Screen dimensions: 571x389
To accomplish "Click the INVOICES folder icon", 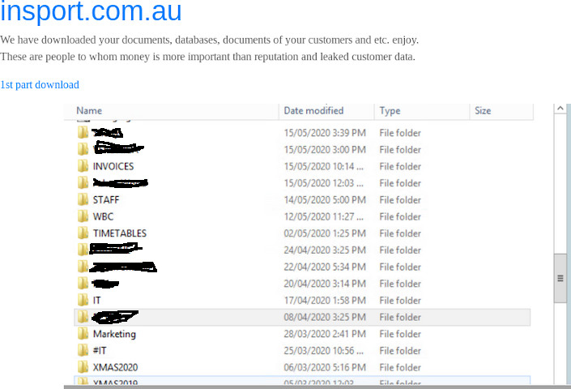I will (x=83, y=166).
